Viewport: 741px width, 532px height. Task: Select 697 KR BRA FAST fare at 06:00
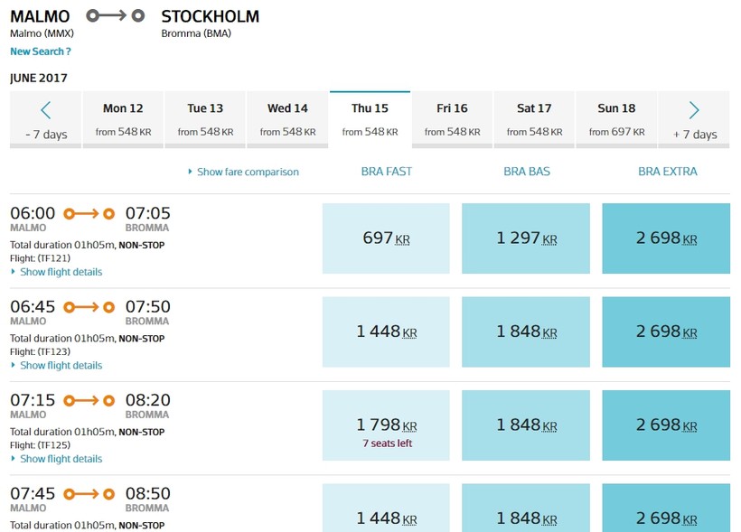click(x=386, y=238)
